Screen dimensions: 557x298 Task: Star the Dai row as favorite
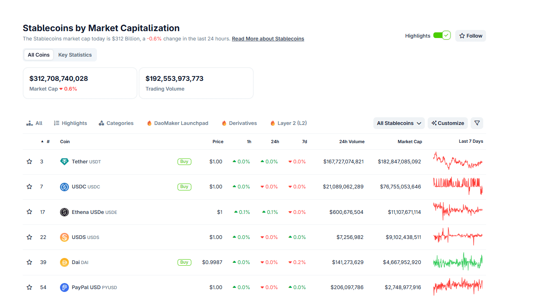[29, 262]
